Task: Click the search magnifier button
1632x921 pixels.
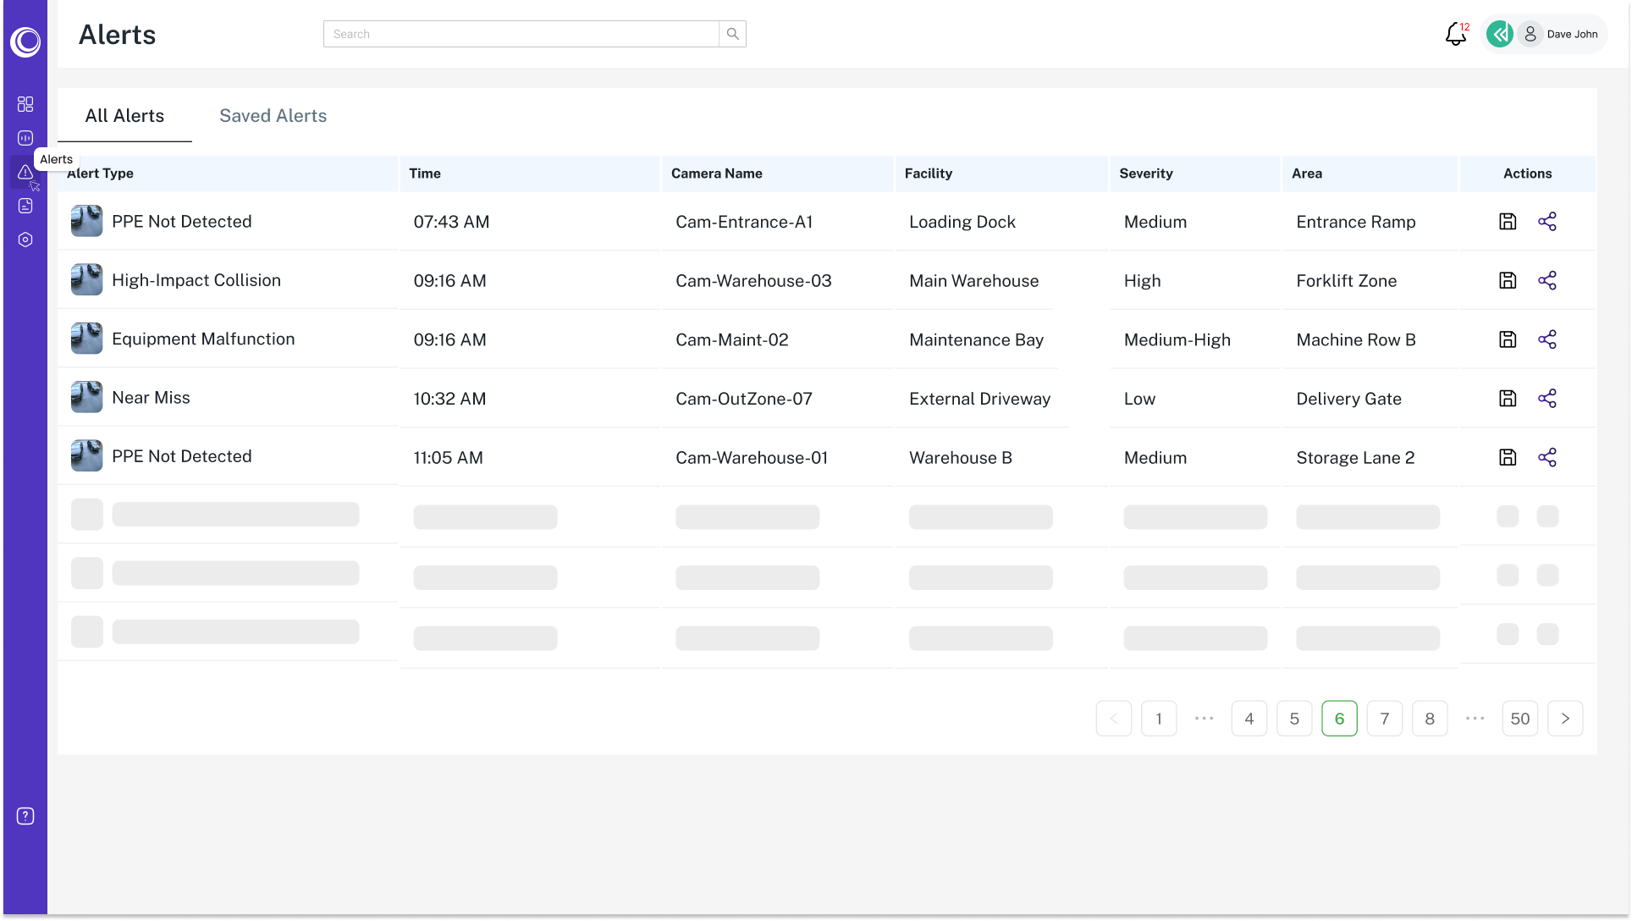Action: tap(733, 34)
